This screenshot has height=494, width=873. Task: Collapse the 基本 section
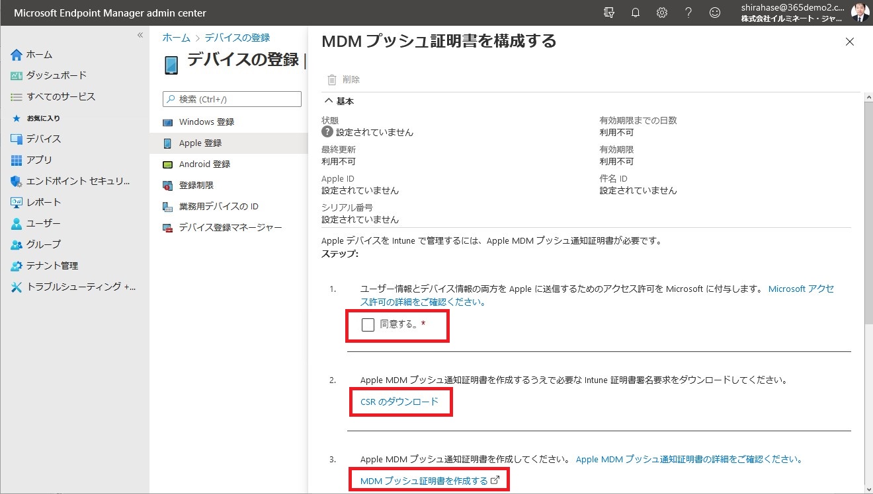(338, 101)
